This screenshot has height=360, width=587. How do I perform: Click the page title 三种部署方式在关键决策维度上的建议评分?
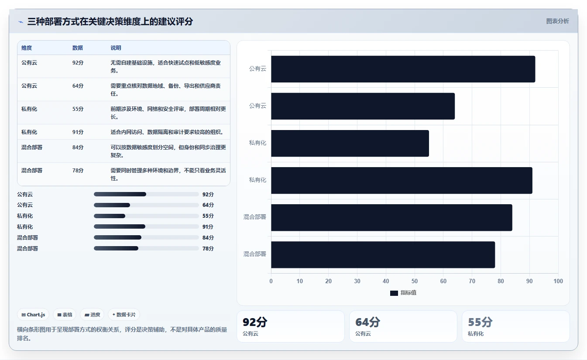pos(110,21)
